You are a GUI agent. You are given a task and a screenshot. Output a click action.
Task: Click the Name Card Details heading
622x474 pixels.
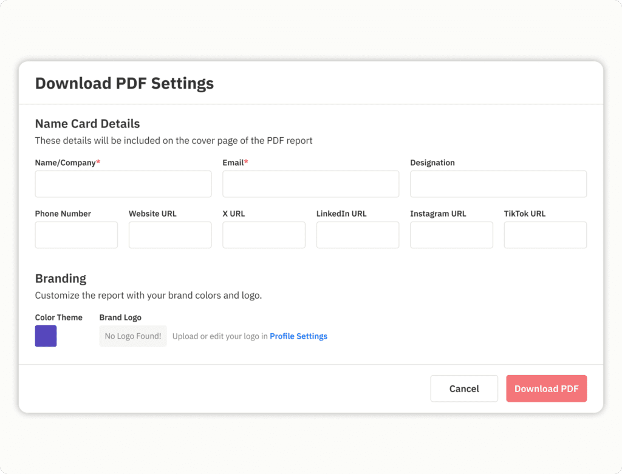(x=87, y=124)
